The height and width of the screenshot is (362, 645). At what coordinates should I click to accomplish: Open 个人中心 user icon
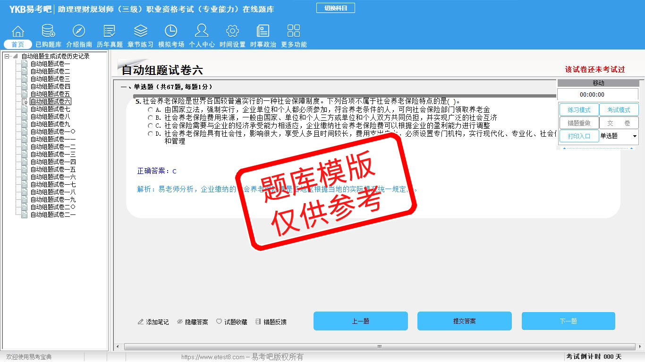pyautogui.click(x=202, y=32)
